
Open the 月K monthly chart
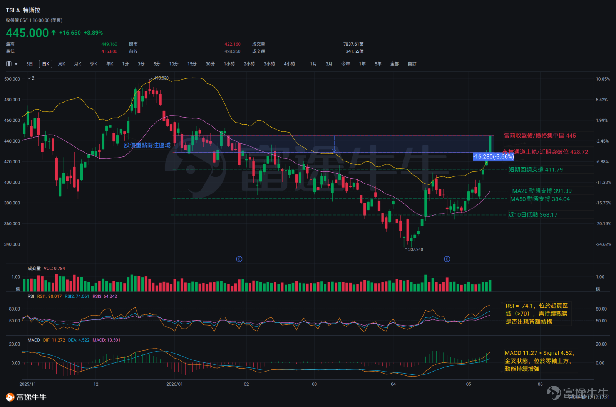tap(78, 64)
